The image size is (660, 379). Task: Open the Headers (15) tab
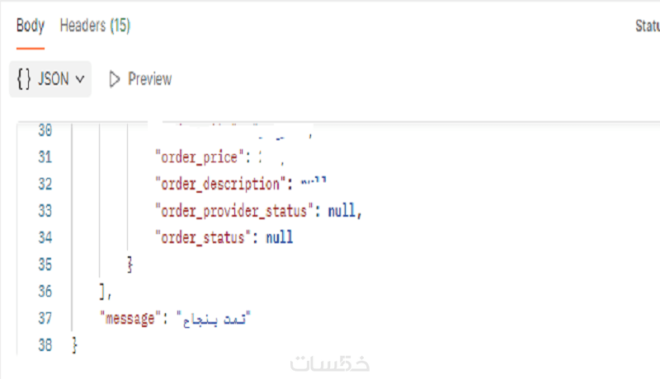(95, 26)
